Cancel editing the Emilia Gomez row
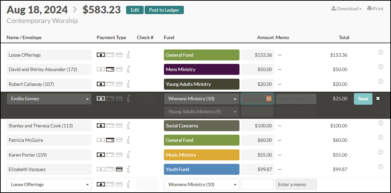Image resolution: width=391 pixels, height=193 pixels. [378, 99]
